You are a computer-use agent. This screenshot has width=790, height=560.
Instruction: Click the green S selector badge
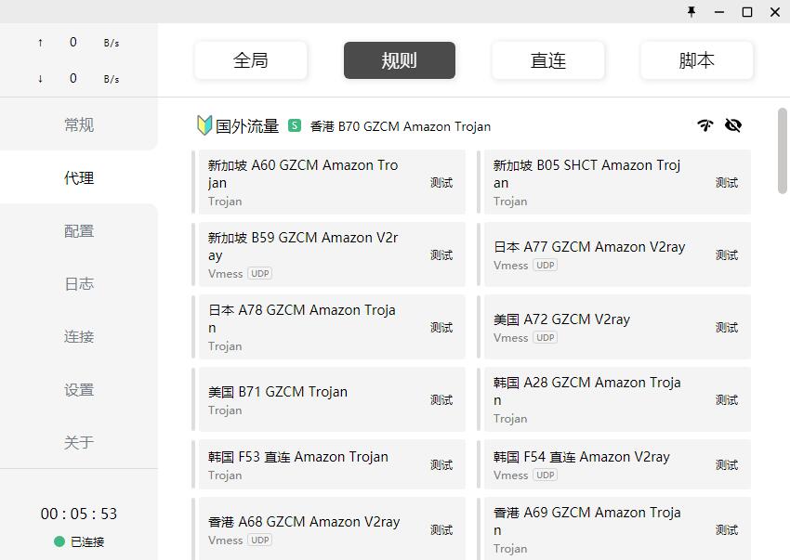295,125
